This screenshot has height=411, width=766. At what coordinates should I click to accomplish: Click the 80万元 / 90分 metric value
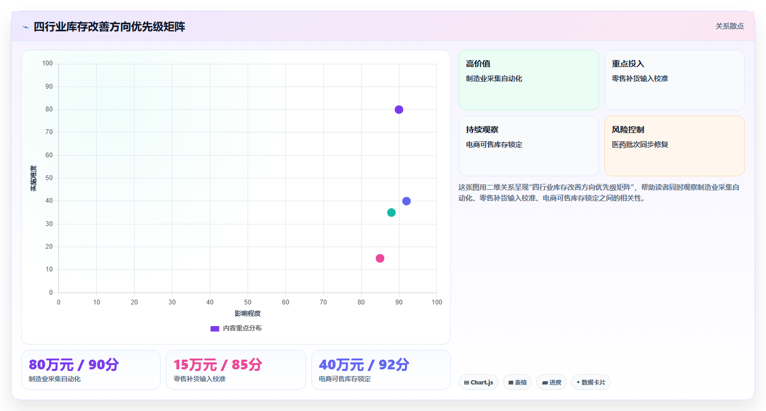[74, 365]
